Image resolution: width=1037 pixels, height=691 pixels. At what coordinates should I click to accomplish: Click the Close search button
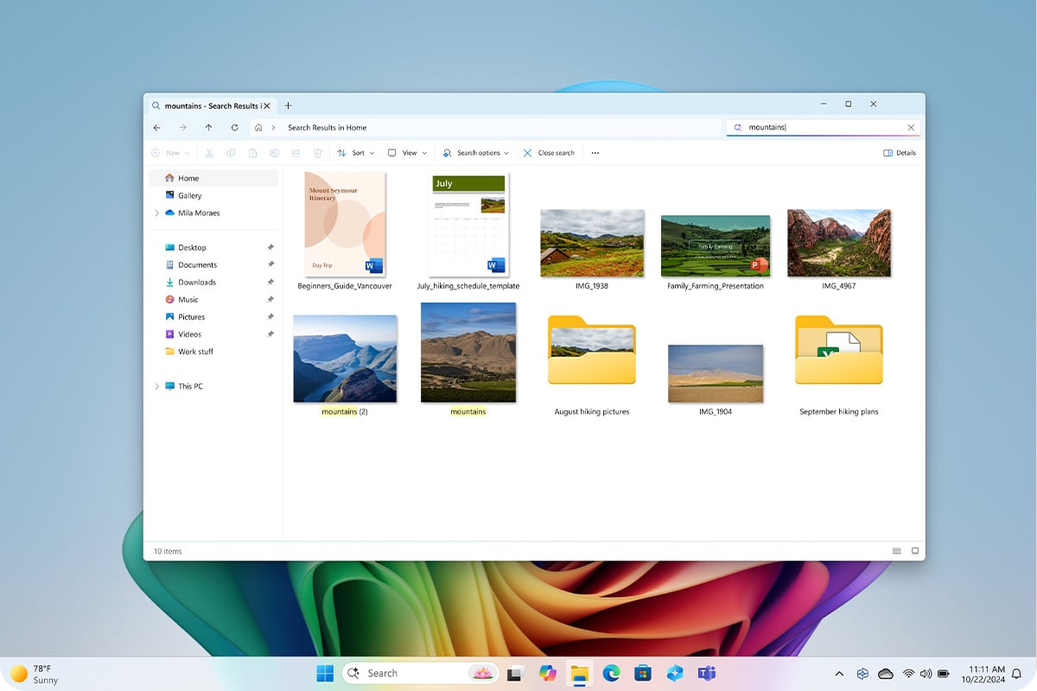pos(549,153)
